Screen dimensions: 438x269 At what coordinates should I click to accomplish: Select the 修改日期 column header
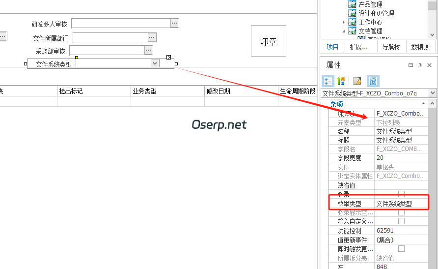pos(242,91)
